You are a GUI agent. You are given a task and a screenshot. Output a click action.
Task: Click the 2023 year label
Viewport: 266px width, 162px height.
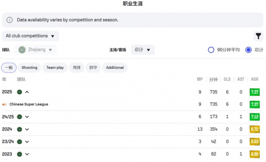(7, 154)
